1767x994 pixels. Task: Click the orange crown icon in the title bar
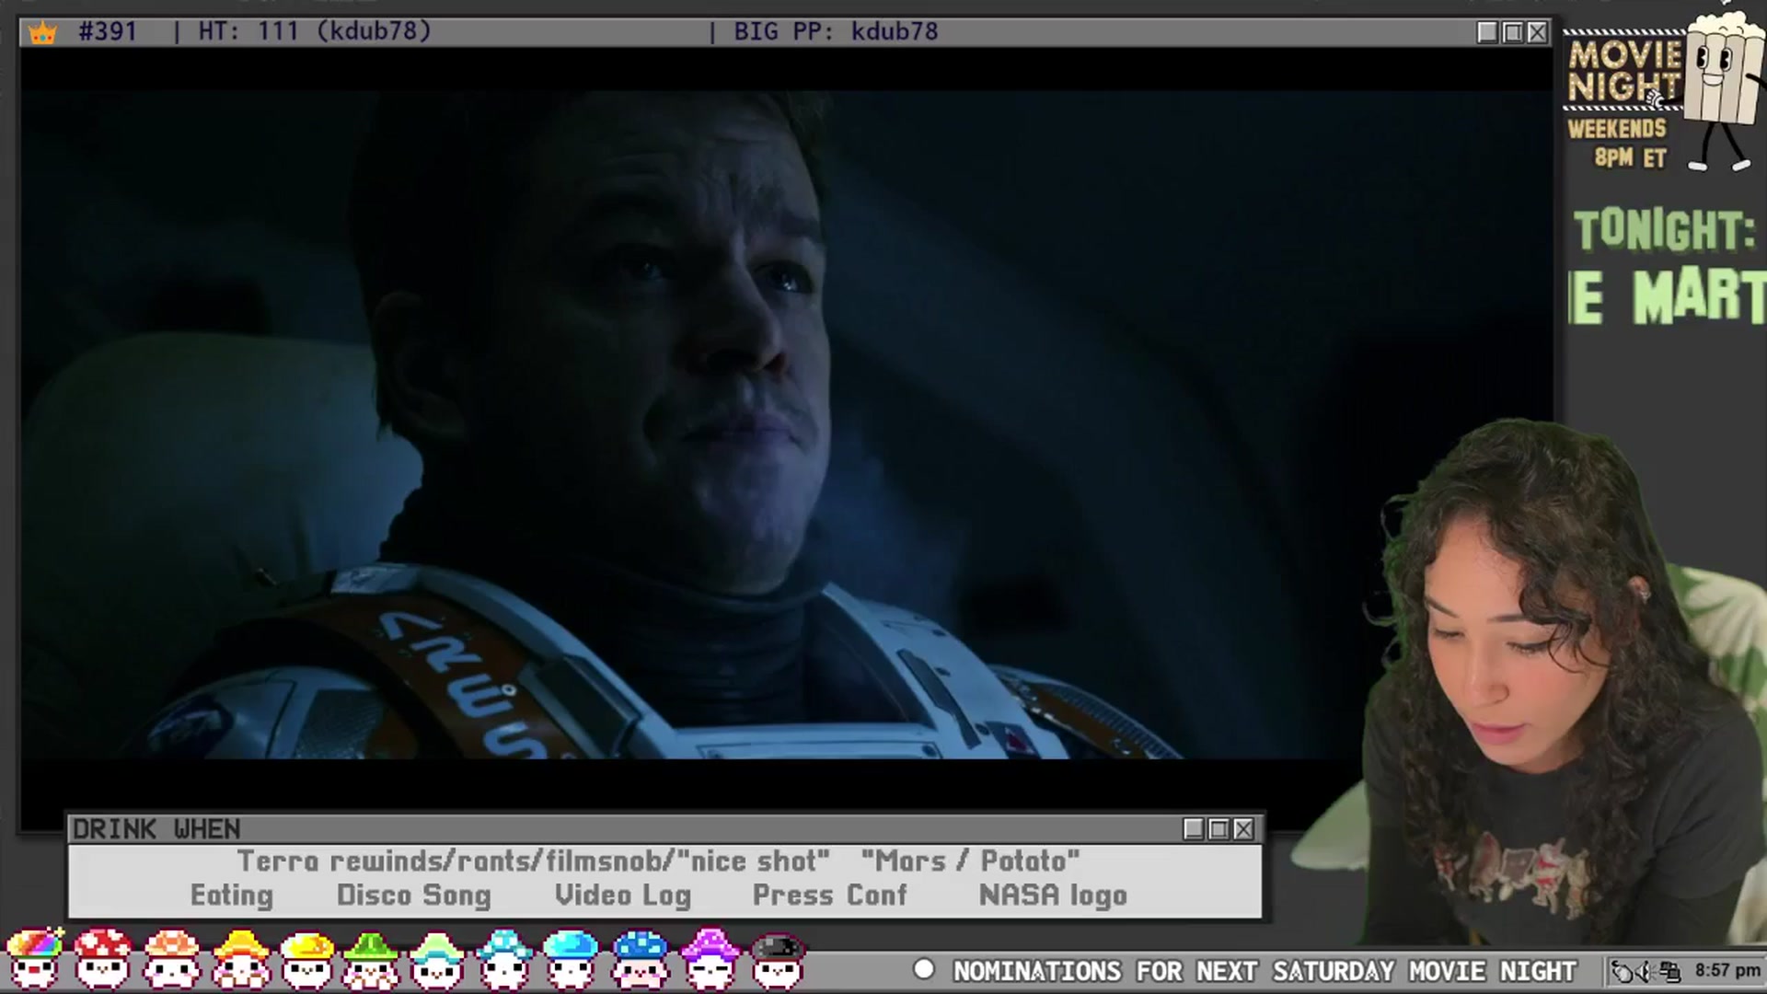[42, 33]
